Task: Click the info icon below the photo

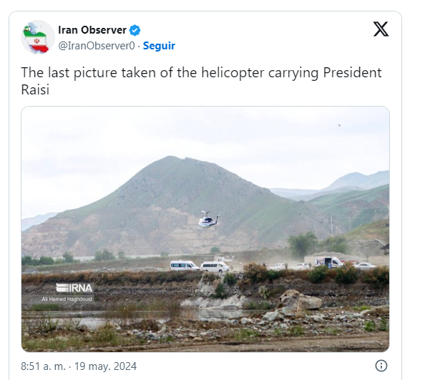Action: 381,366
